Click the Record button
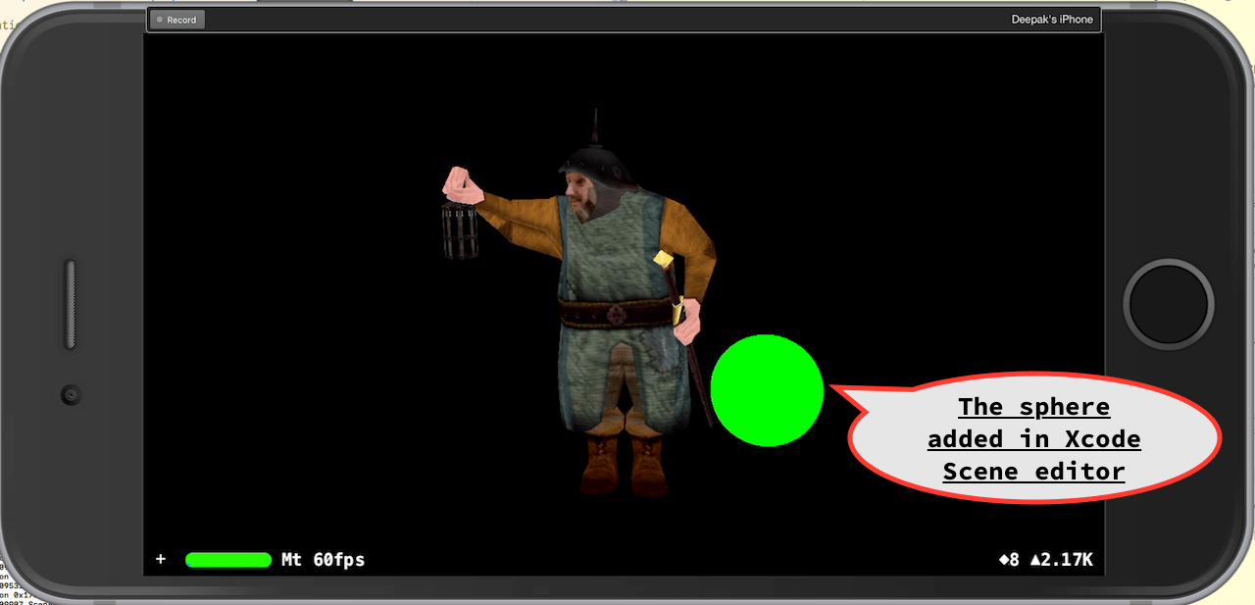Screen dimensions: 1255x605 pos(177,20)
